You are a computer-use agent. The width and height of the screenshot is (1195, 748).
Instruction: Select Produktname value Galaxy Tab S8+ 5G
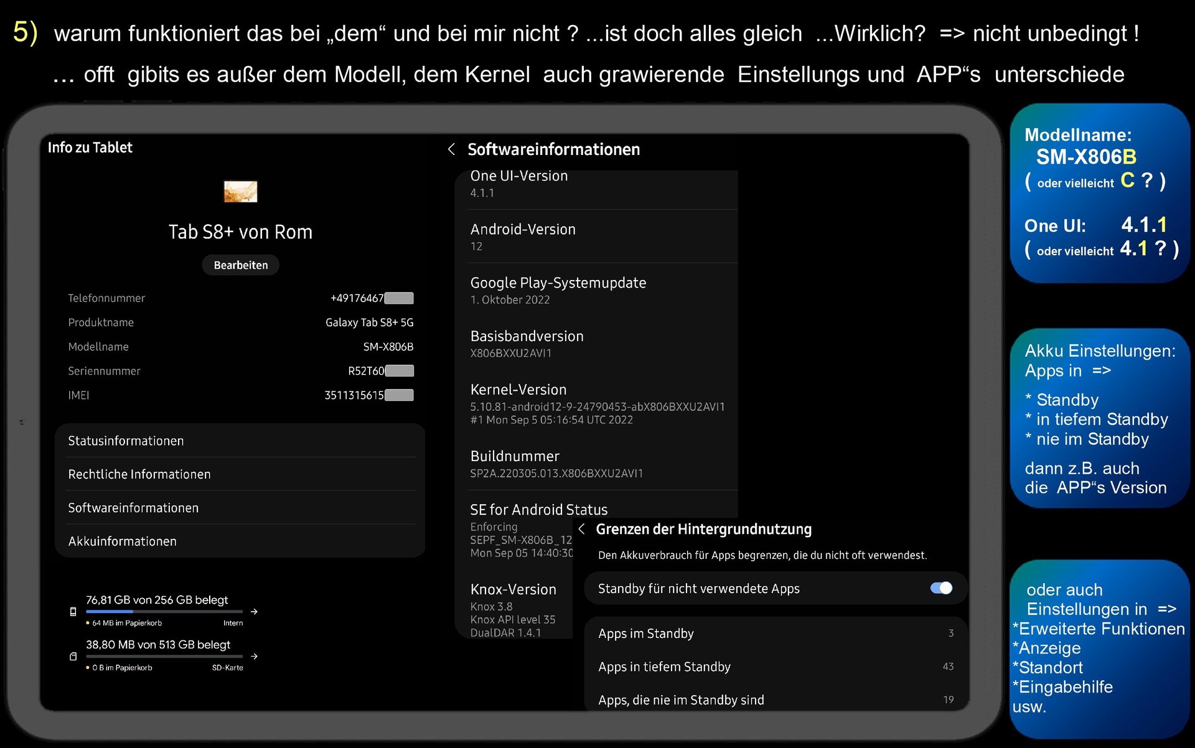coord(369,322)
